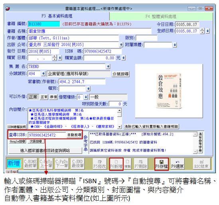Click the F9還原 undo icon button

(178, 164)
